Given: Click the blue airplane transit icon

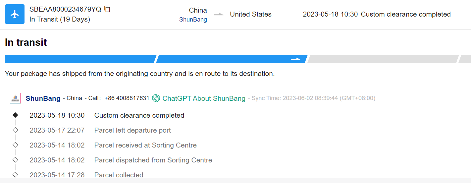Looking at the screenshot, I should [15, 14].
